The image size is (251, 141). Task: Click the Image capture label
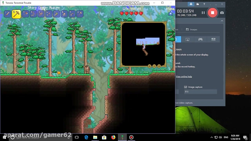195,87
